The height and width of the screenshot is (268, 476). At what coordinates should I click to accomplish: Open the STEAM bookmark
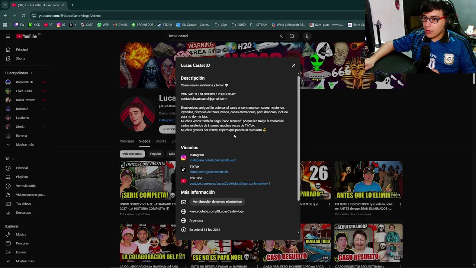coord(164,25)
